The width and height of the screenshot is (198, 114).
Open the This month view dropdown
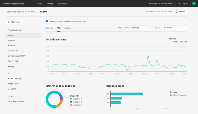pyautogui.click(x=174, y=28)
